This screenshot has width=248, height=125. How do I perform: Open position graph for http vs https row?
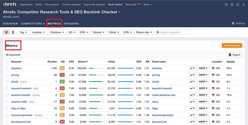[x=193, y=108]
